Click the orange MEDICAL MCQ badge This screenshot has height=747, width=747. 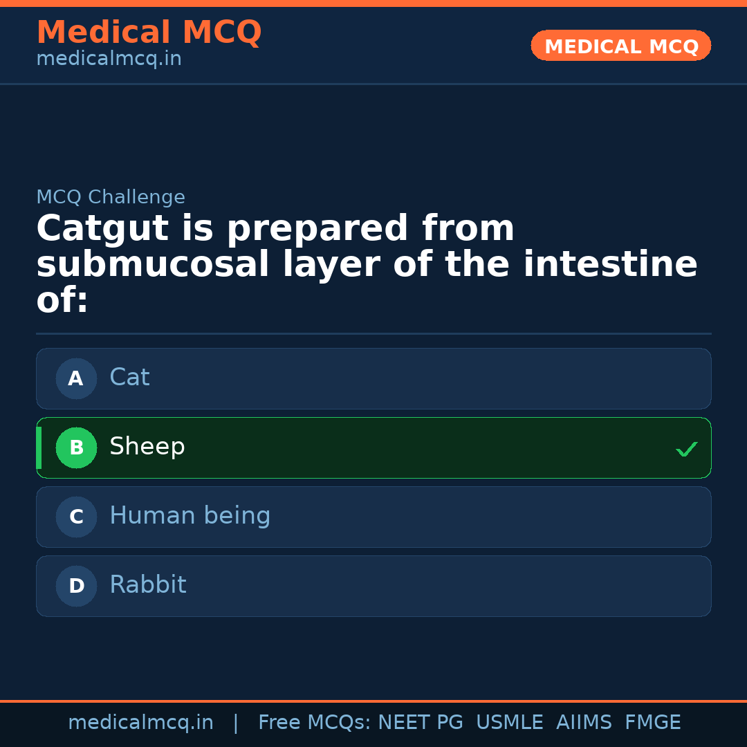(620, 46)
